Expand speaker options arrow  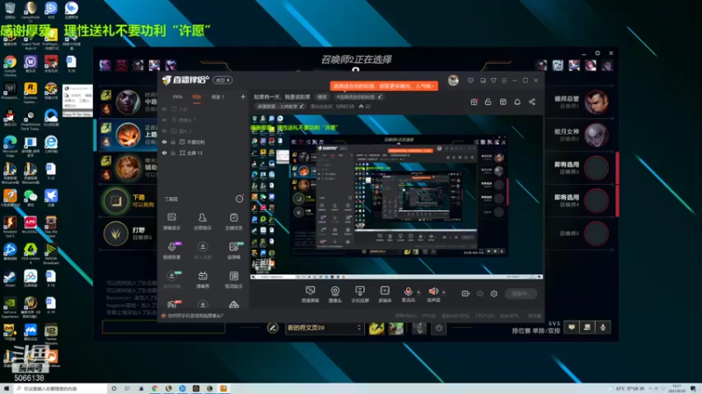pos(444,292)
